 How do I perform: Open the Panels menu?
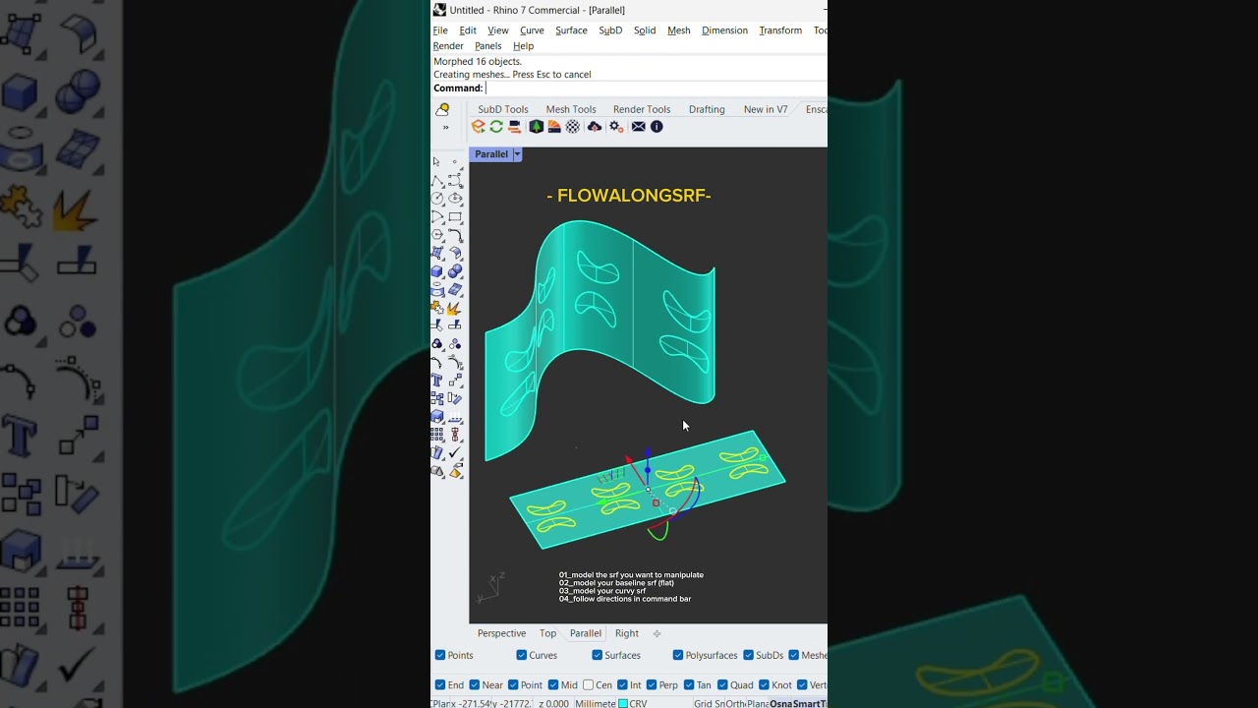tap(488, 46)
